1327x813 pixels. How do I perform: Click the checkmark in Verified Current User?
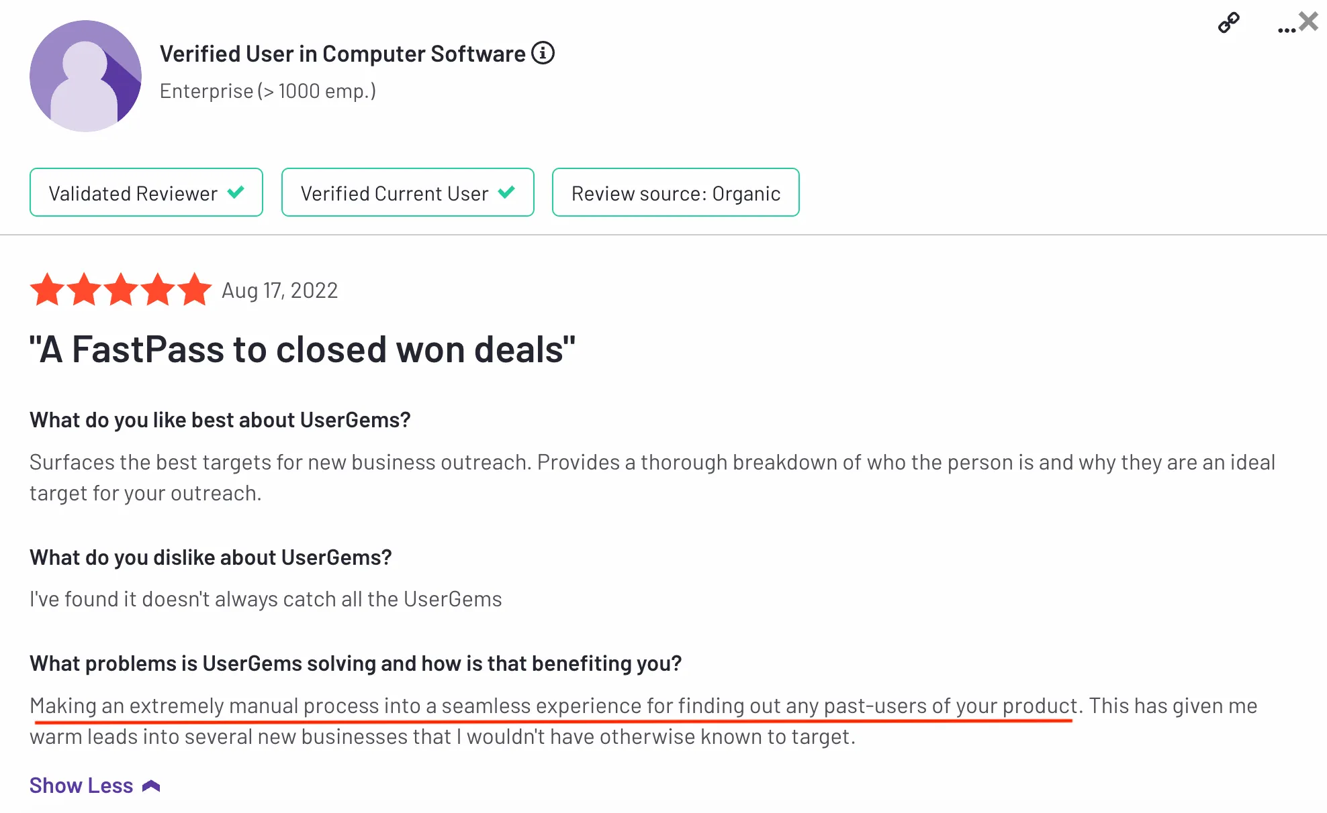tap(506, 193)
